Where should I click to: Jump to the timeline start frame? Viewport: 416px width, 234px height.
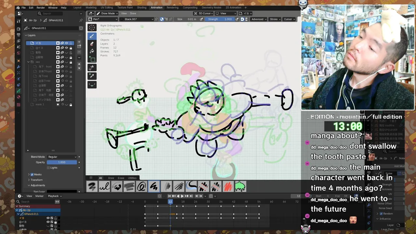169,196
